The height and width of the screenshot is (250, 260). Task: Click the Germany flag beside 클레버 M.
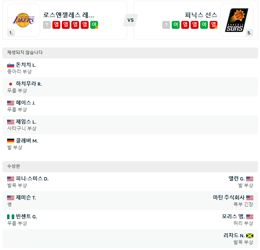pos(11,141)
